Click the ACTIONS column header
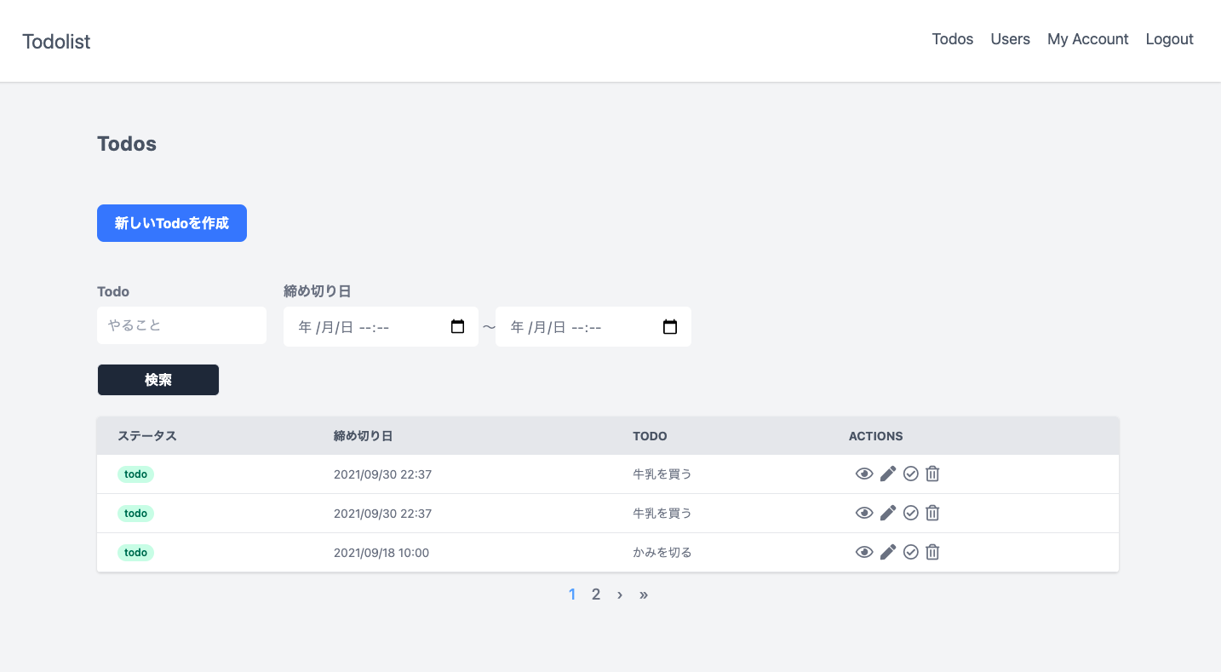This screenshot has height=672, width=1221. tap(875, 436)
